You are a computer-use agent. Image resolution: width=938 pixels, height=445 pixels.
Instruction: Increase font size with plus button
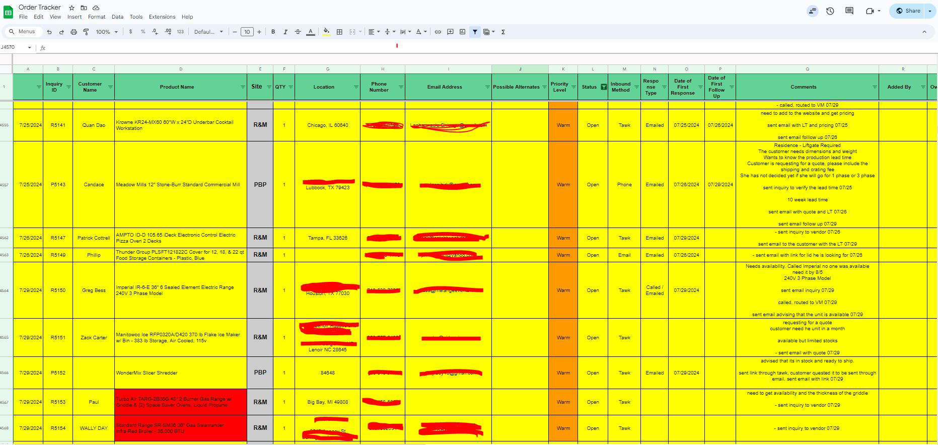coord(259,32)
